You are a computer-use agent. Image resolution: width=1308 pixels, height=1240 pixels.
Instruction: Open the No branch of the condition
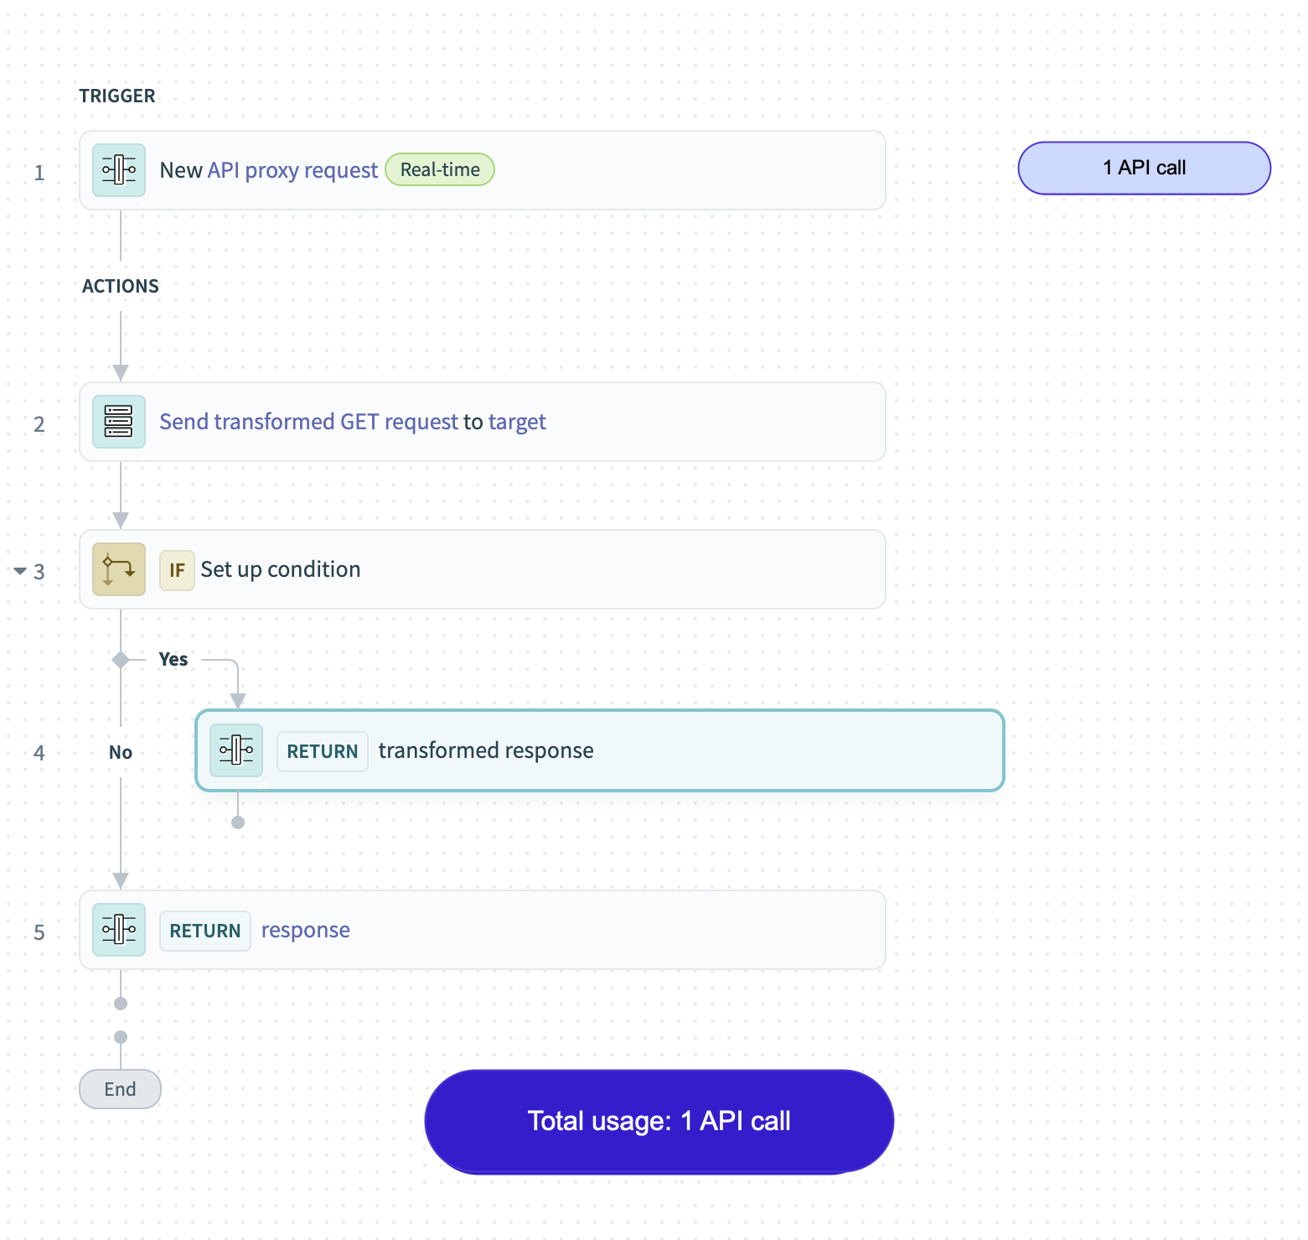coord(120,752)
